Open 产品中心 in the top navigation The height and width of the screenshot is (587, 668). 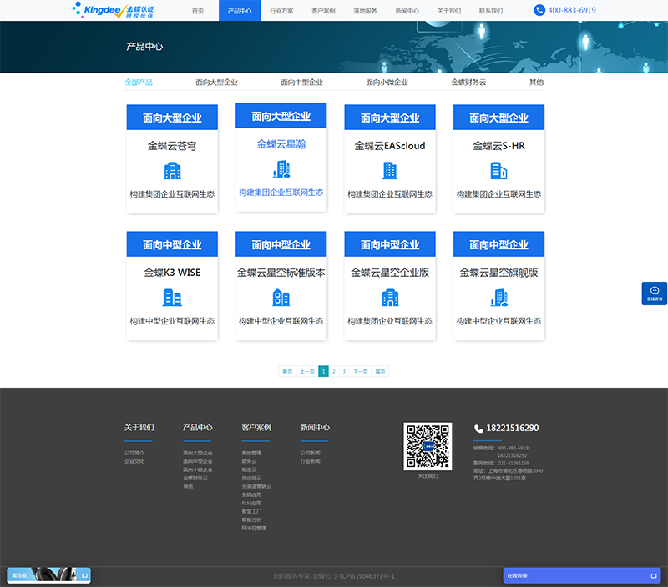pos(240,11)
